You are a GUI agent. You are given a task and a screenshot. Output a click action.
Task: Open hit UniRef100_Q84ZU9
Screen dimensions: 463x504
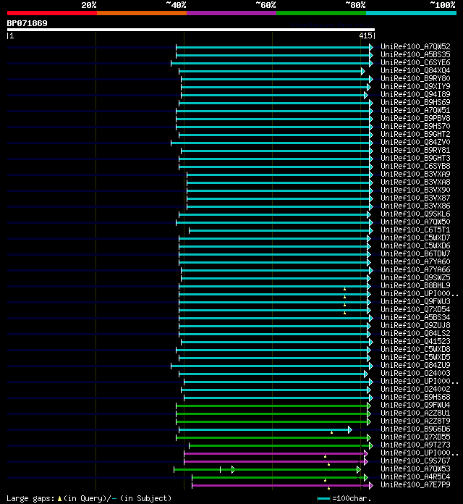pos(415,366)
